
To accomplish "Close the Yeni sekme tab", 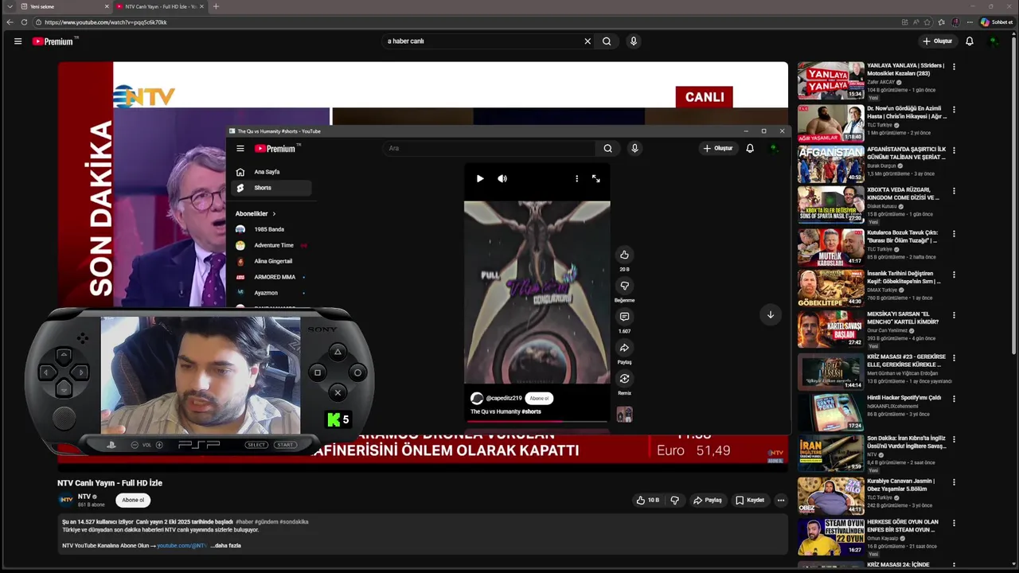I will [106, 6].
